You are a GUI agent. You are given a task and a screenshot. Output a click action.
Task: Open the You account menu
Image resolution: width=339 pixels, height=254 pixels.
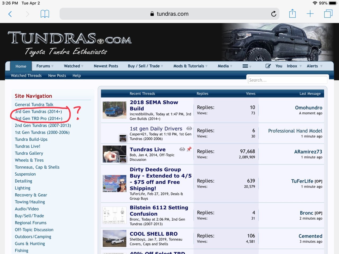click(279, 66)
